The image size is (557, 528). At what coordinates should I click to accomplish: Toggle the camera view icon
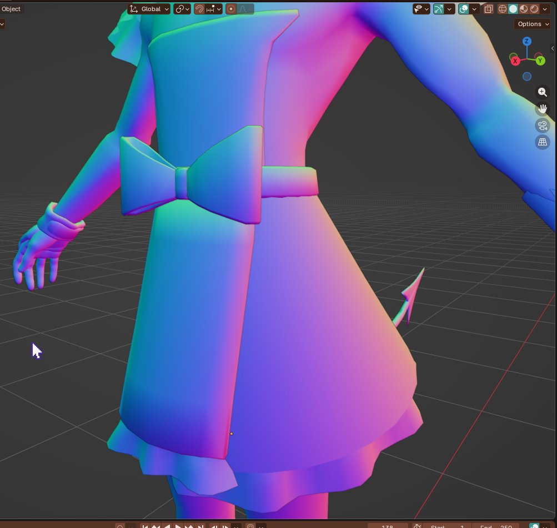543,125
